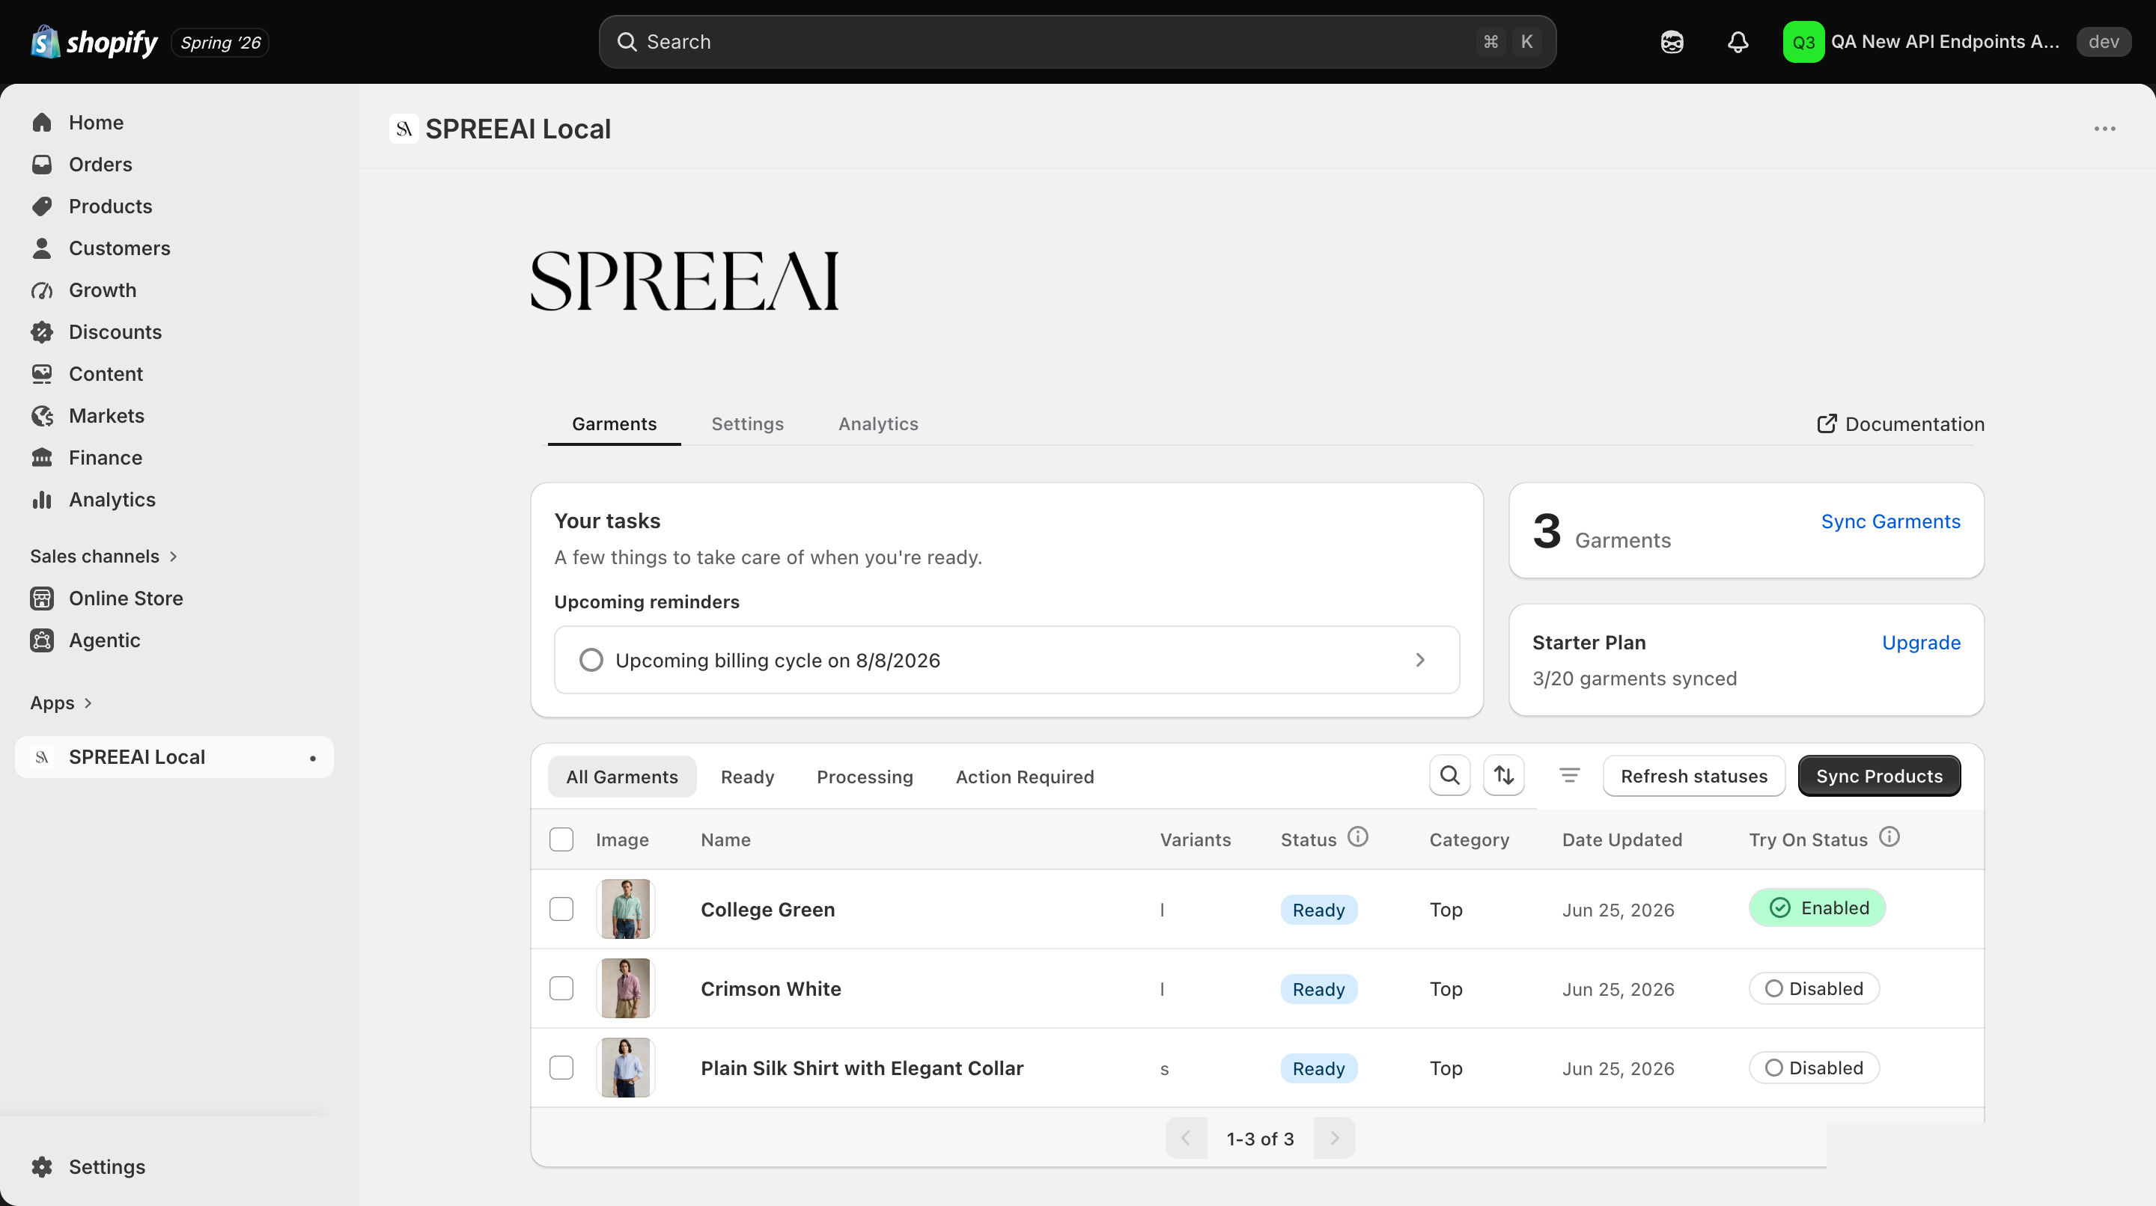
Task: Click the Upgrade plan link
Action: pos(1921,643)
